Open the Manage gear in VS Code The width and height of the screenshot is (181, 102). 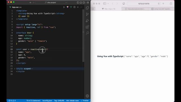(x=87, y=96)
